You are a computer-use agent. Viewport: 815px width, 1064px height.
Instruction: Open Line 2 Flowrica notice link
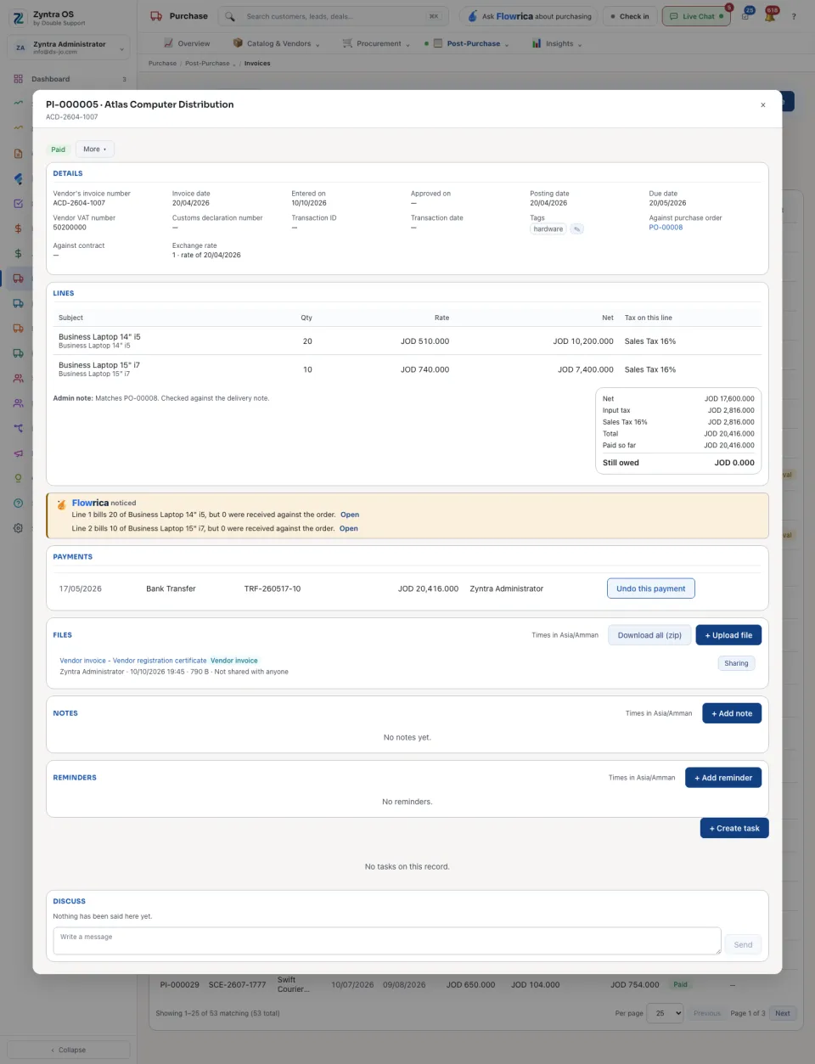349,528
